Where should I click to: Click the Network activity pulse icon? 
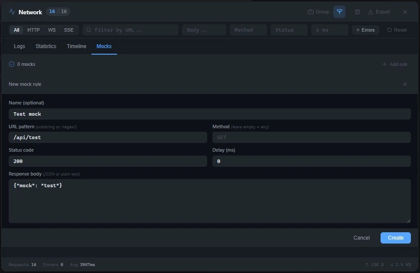(12, 12)
